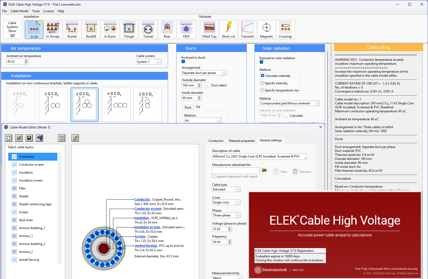Click the Conductor screen hyperlink

(x=148, y=209)
